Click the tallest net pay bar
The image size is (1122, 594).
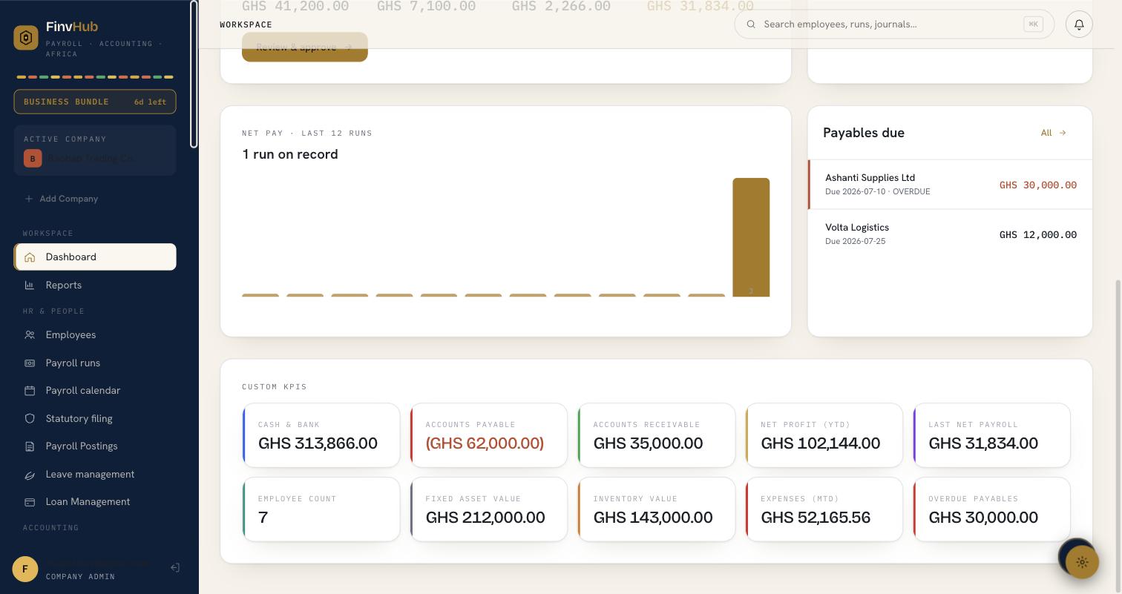pos(751,237)
